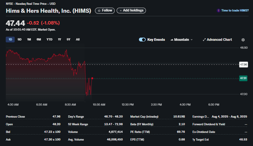Screen dimensions: 253x146
Task: Click the 52 Week Range label
Action: coord(78,124)
